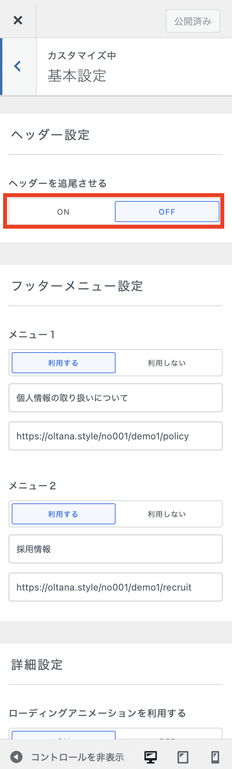This screenshot has height=769, width=232.
Task: Select OFF for ヘッダーを追尾させる
Action: [x=167, y=212]
